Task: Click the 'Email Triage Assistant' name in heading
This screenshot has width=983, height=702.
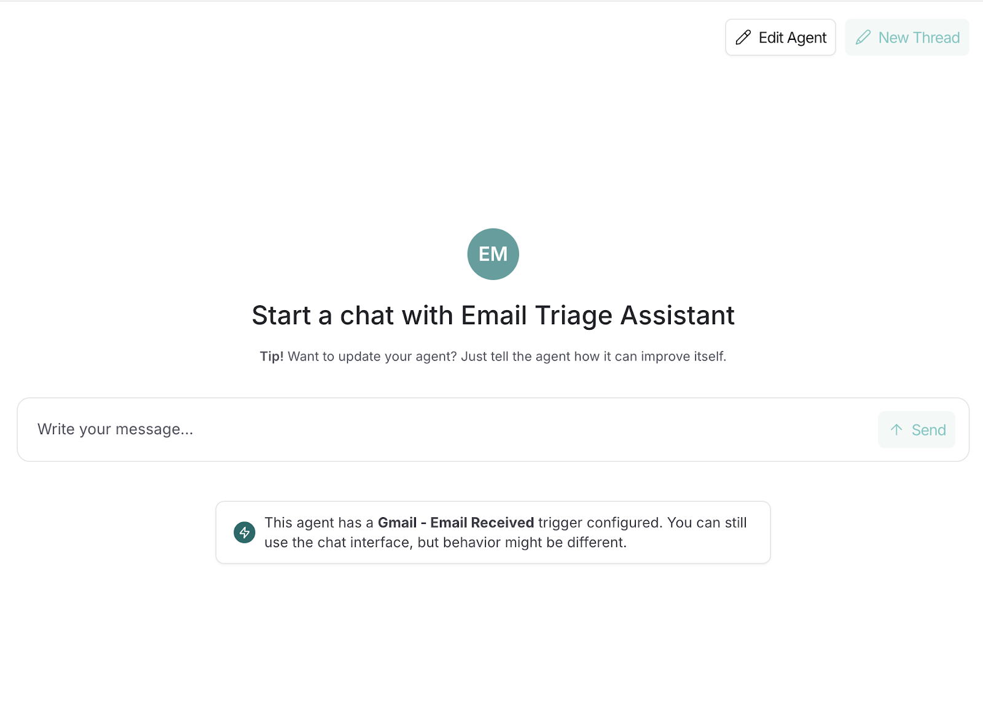Action: coord(597,316)
